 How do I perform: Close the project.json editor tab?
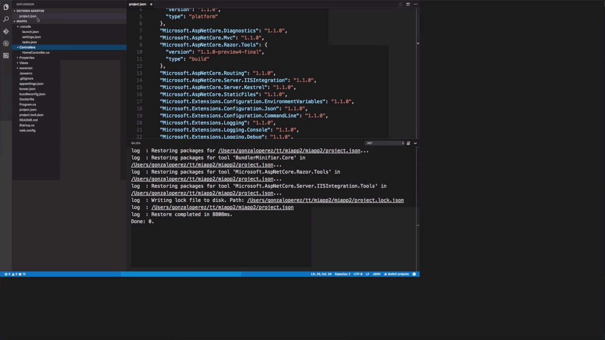point(151,4)
